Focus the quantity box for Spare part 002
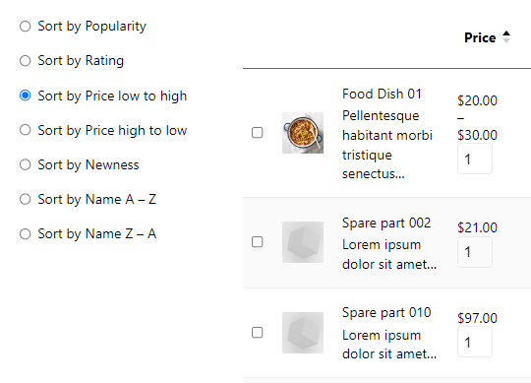 click(475, 252)
